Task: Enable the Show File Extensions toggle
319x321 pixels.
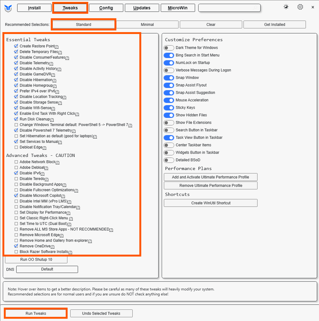Action: [169, 123]
